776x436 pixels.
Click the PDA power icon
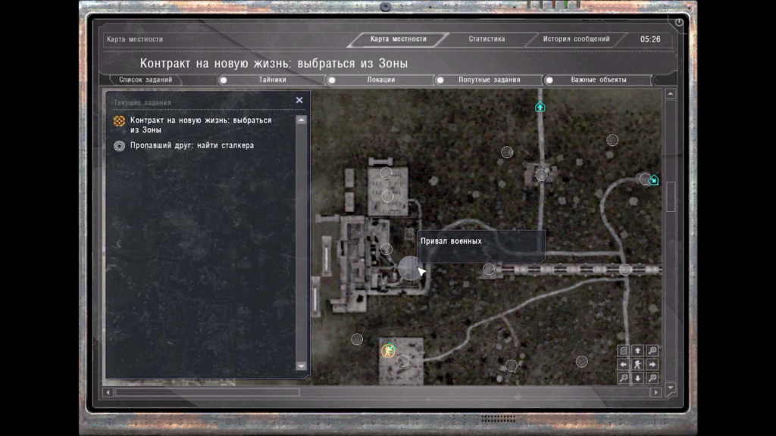click(x=679, y=22)
